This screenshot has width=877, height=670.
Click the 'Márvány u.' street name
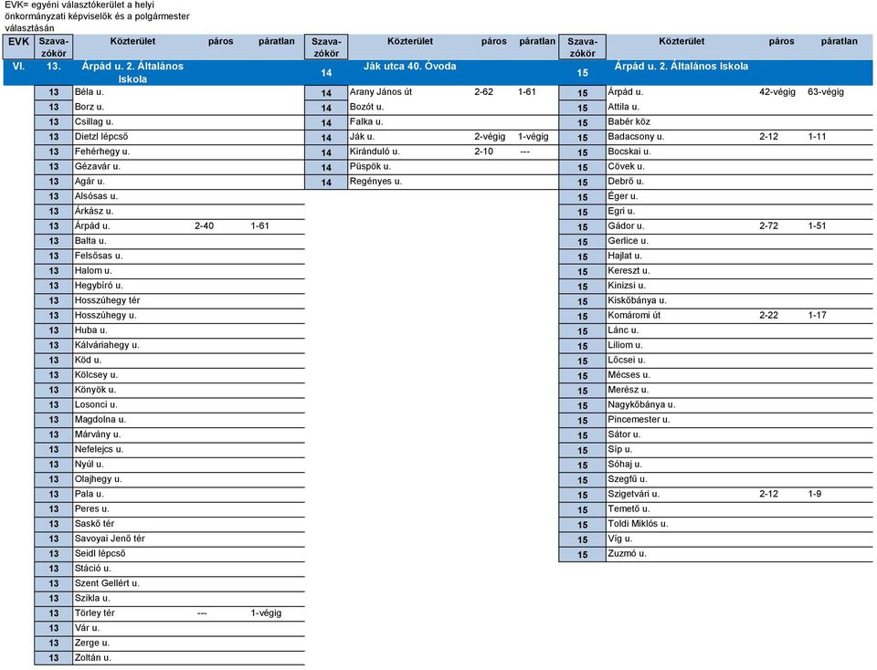98,434
